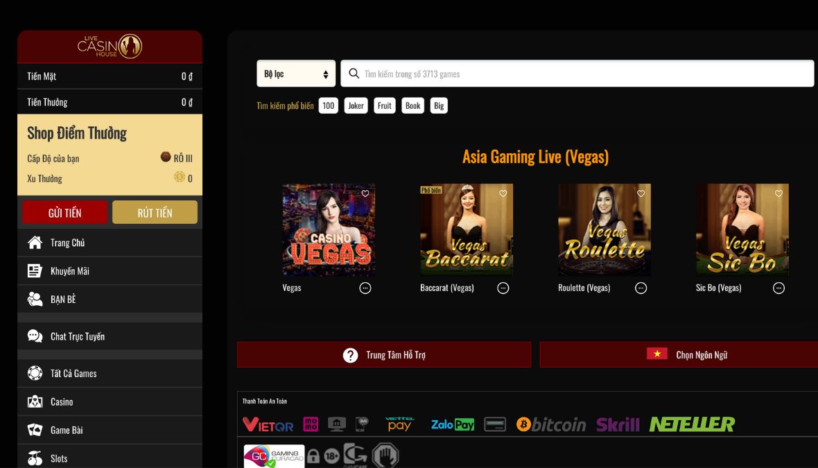Select the Tất Cả Games chip icon
The image size is (818, 468).
[x=34, y=372]
